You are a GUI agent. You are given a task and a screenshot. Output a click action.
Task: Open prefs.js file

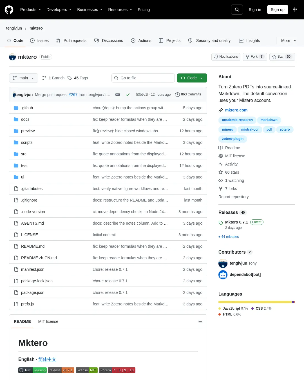(27, 304)
